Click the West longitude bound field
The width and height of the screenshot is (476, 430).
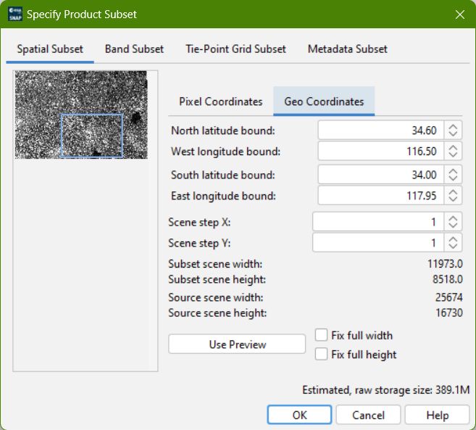click(380, 151)
